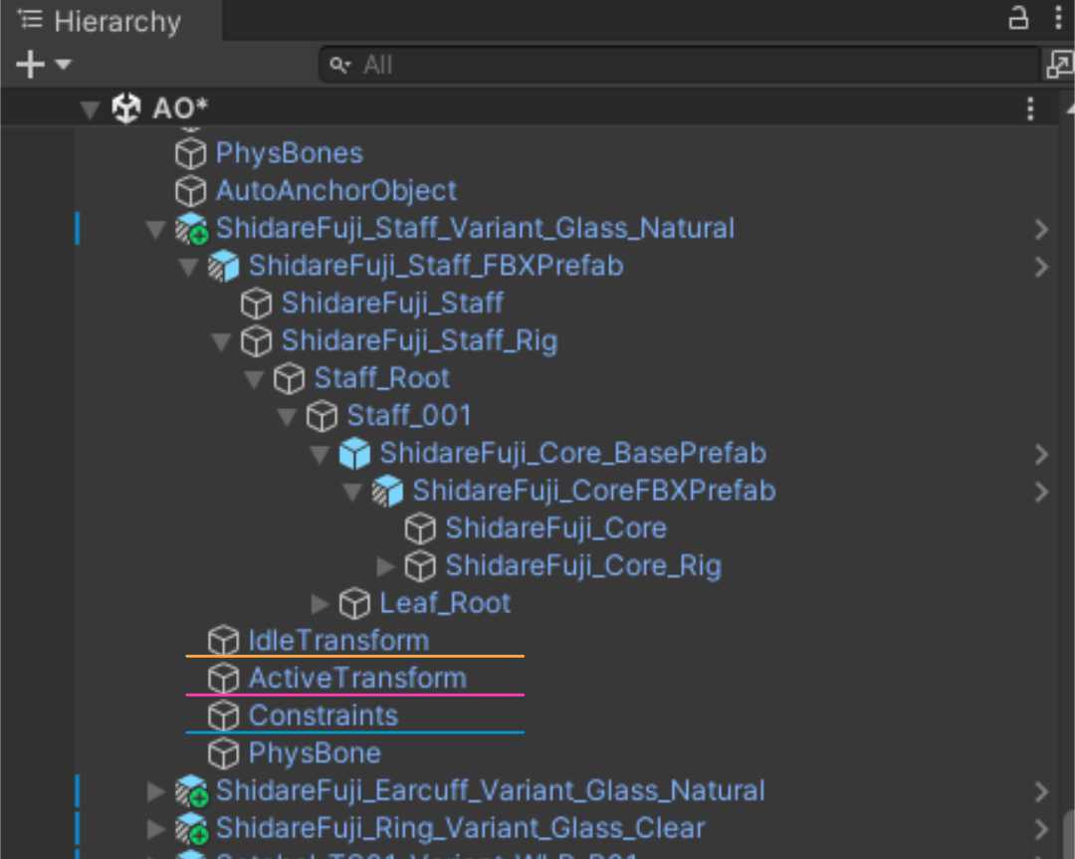Open prefab ShidareFuji_Staff_Variant_Glass_Natural via its arrow
This screenshot has height=859, width=1075.
point(1041,229)
